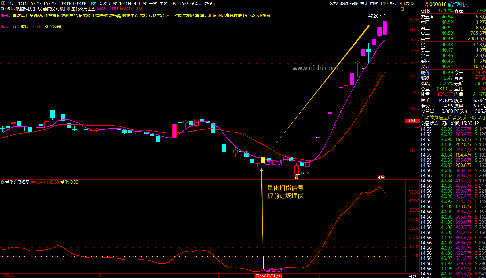The image size is (486, 278).
Task: Open the 辽宁板块 region link
Action: (21, 27)
